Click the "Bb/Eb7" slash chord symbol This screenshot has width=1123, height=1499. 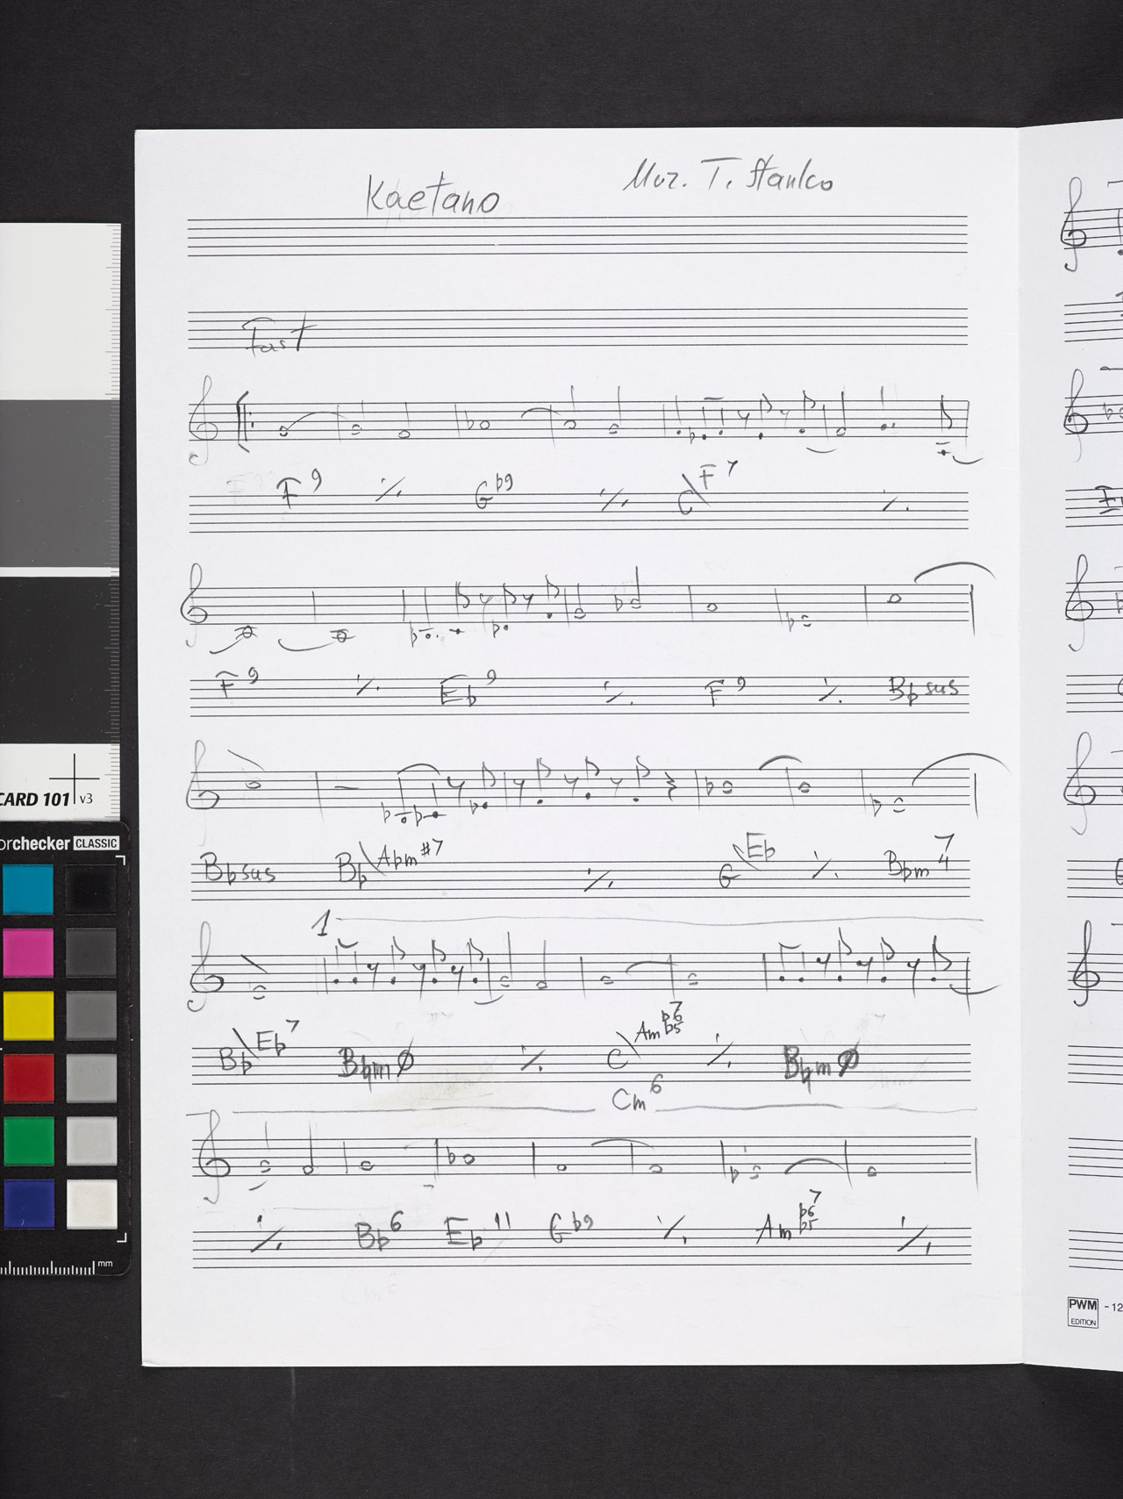[x=259, y=1050]
